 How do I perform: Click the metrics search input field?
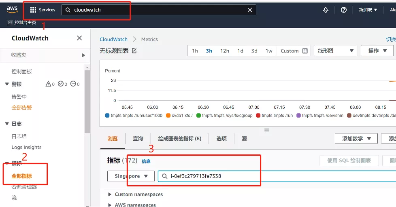coord(277,176)
